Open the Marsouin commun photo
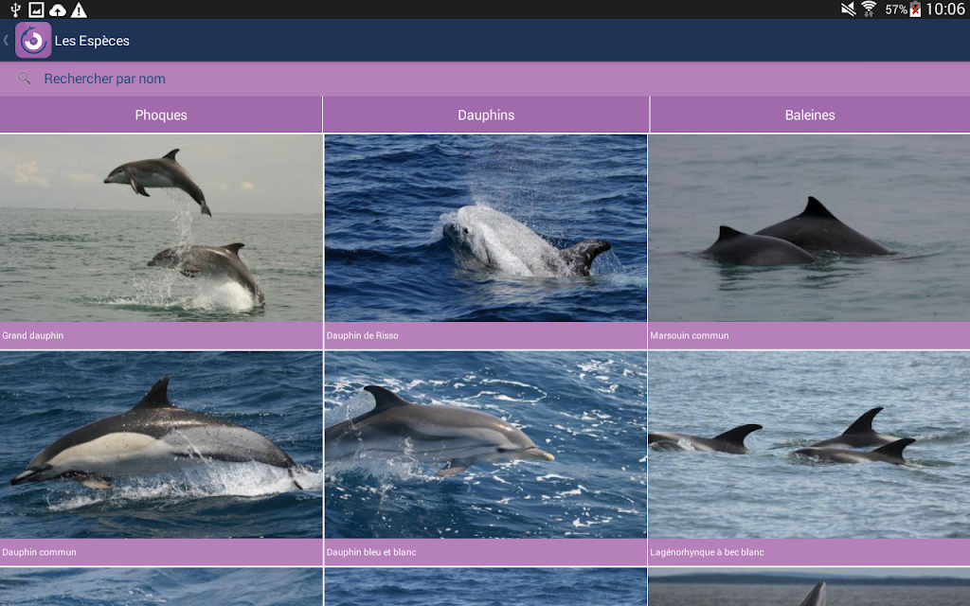 (x=809, y=228)
